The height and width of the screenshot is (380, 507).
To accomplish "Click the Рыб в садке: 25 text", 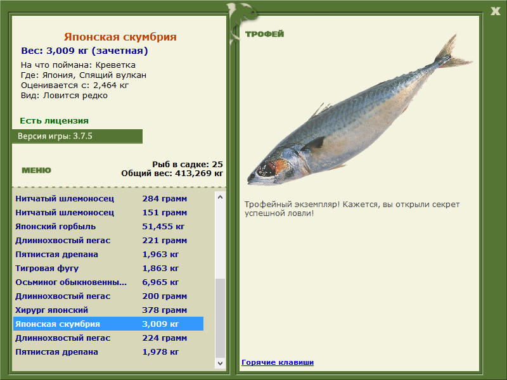I will click(188, 164).
